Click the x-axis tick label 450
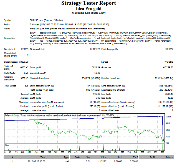This screenshot has height=163, width=177. [82, 152]
